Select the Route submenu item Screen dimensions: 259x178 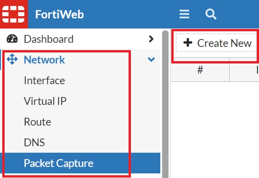pyautogui.click(x=38, y=122)
